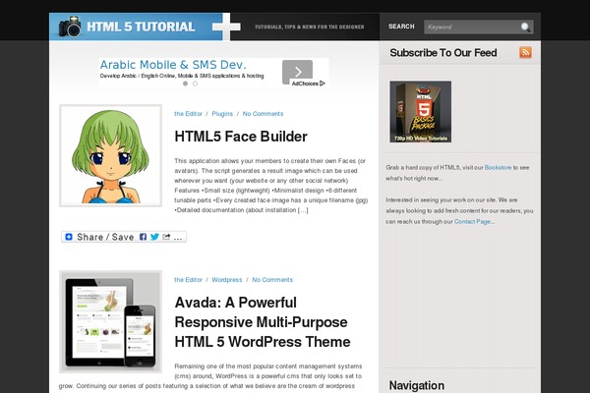
Task: Share the post via Facebook icon
Action: (143, 237)
